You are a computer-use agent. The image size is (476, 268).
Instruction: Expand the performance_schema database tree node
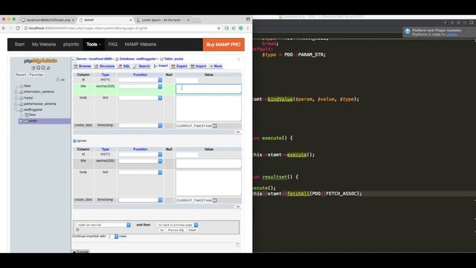(x=16, y=104)
